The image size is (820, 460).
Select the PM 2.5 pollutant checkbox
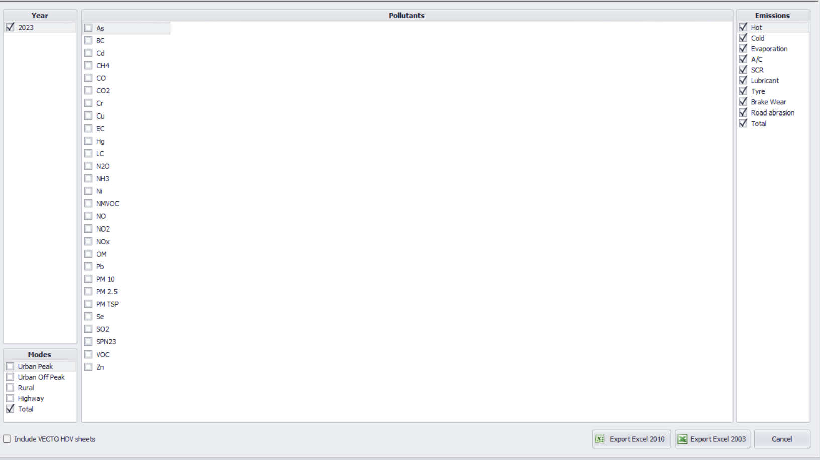pyautogui.click(x=88, y=291)
